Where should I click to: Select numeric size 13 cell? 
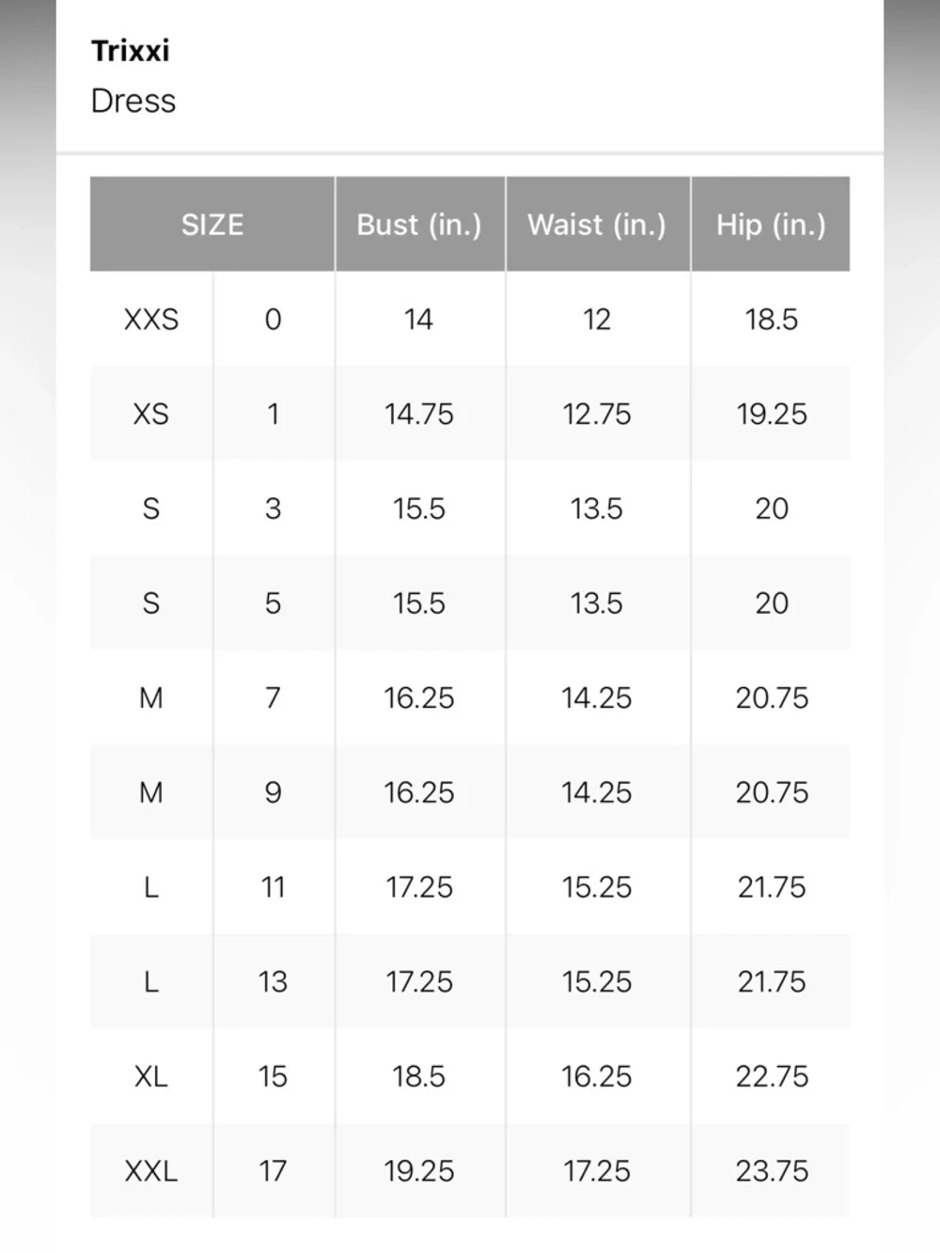pyautogui.click(x=273, y=981)
